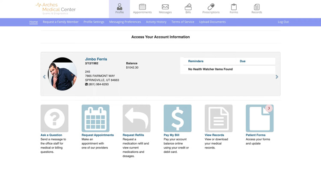Open the Messages envelope icon
Image resolution: width=321 pixels, height=180 pixels.
[165, 7]
